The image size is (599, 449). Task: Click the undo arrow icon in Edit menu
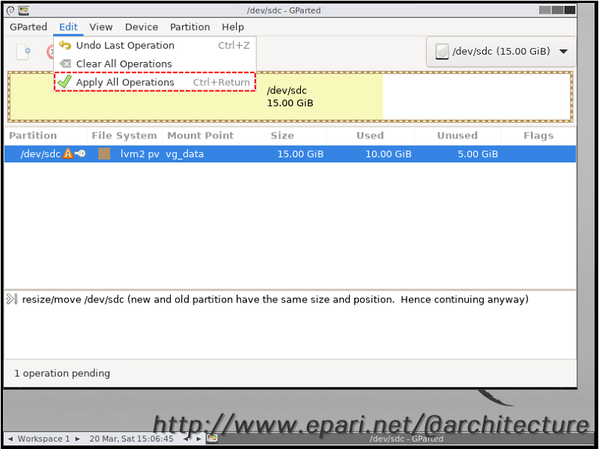click(x=65, y=46)
